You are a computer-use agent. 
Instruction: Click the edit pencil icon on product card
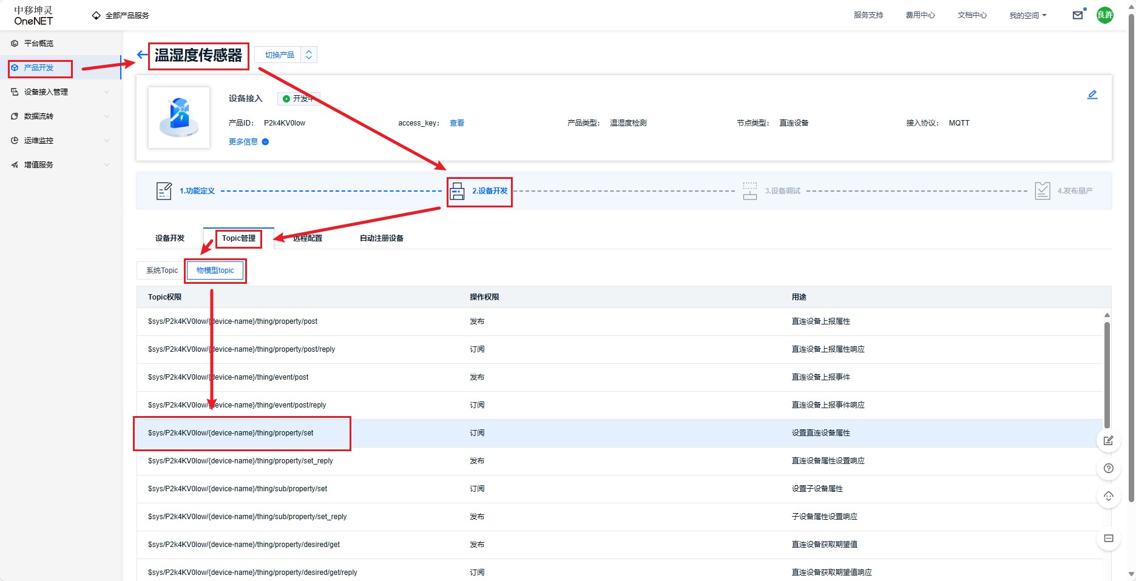pos(1092,95)
